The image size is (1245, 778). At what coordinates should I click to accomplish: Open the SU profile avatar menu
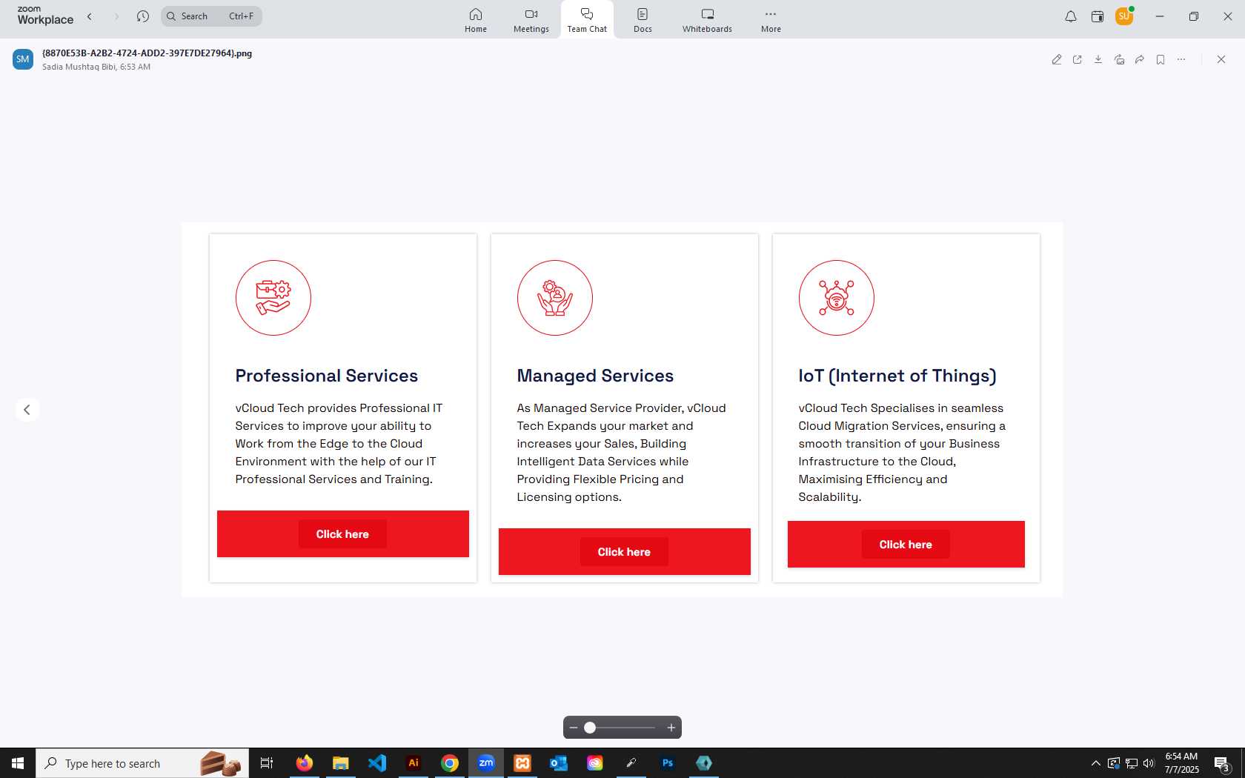1124,16
